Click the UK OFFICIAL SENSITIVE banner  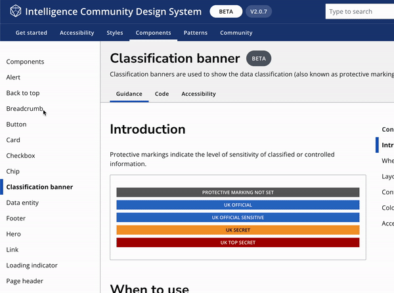(x=238, y=218)
